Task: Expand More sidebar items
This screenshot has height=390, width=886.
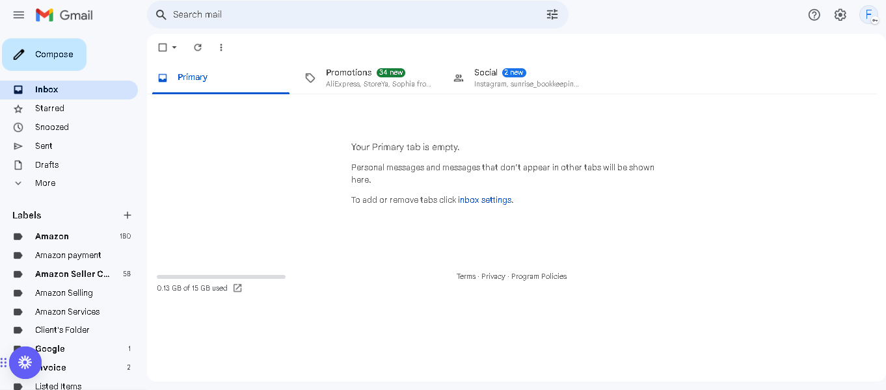Action: tap(69, 183)
